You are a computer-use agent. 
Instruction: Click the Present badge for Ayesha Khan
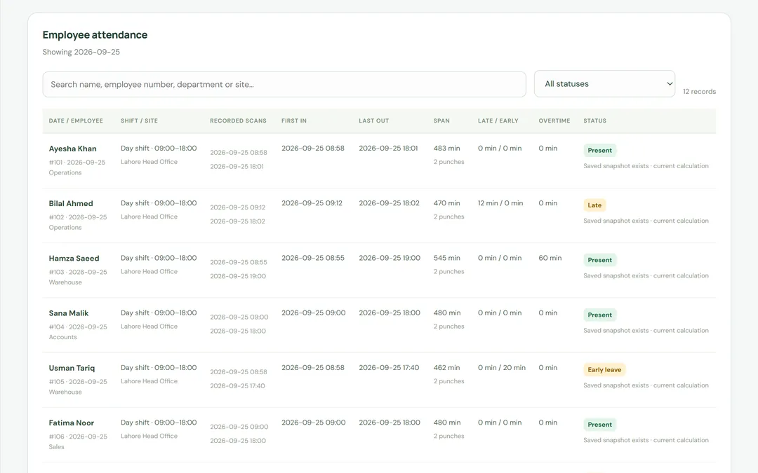[x=600, y=150]
